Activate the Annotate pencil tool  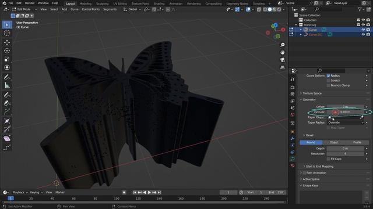tap(7, 77)
